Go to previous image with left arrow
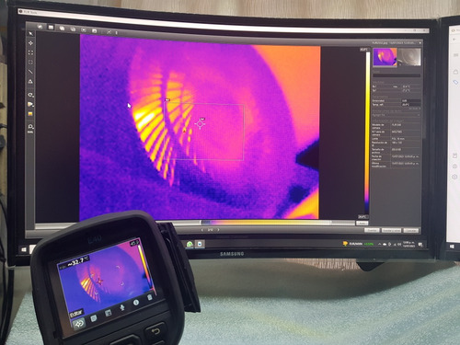Viewport: 460px width, 345px height. 202,230
